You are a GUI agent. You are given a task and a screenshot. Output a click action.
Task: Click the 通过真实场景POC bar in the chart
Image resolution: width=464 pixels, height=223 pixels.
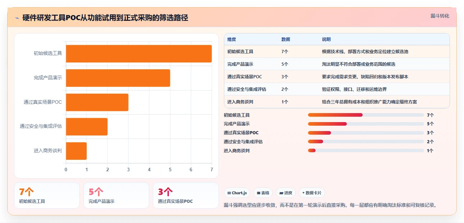tap(97, 102)
